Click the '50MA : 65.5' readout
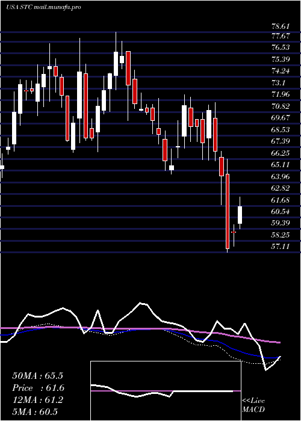 coord(37,376)
